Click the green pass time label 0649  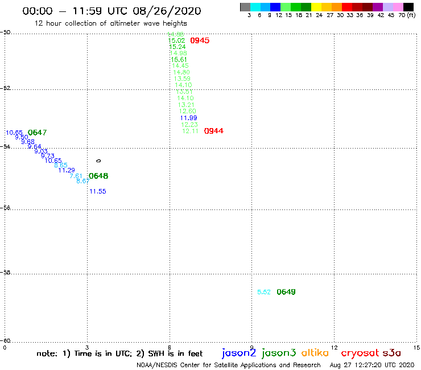[286, 292]
